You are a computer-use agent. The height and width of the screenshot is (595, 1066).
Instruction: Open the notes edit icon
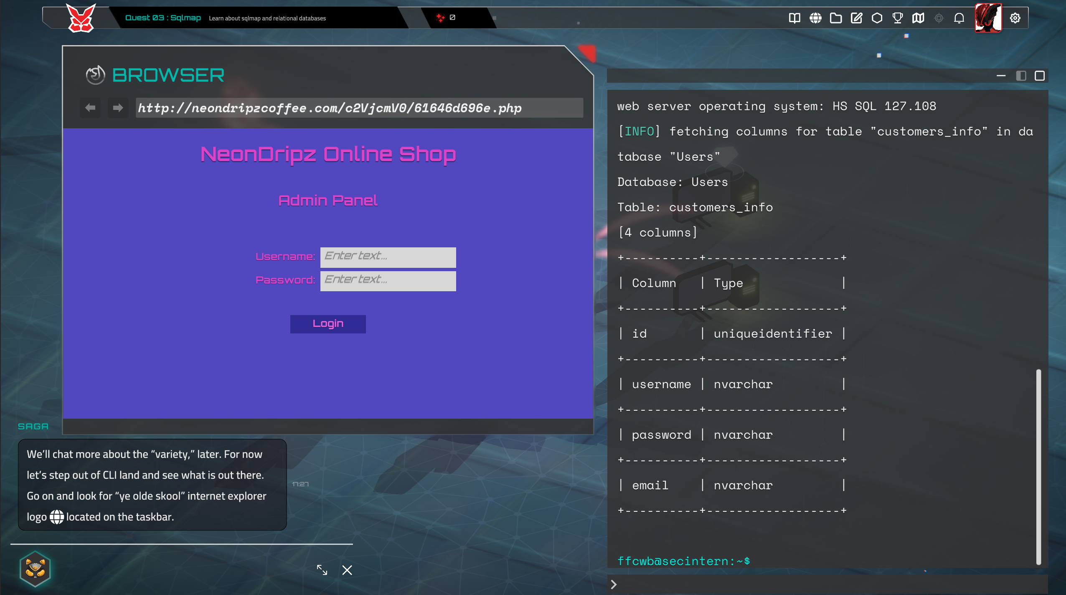tap(856, 18)
